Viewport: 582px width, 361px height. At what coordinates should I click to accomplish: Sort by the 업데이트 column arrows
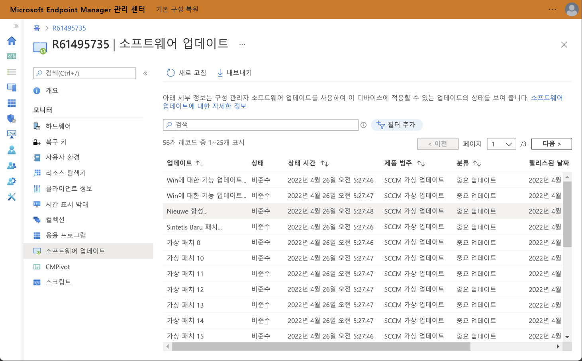point(200,164)
